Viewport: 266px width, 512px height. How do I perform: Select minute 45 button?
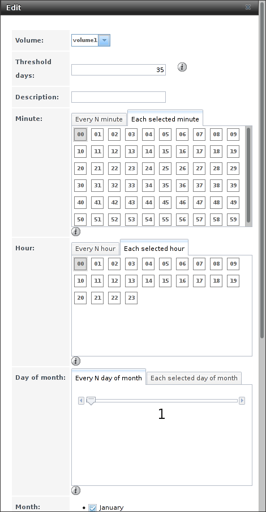pyautogui.click(x=165, y=203)
